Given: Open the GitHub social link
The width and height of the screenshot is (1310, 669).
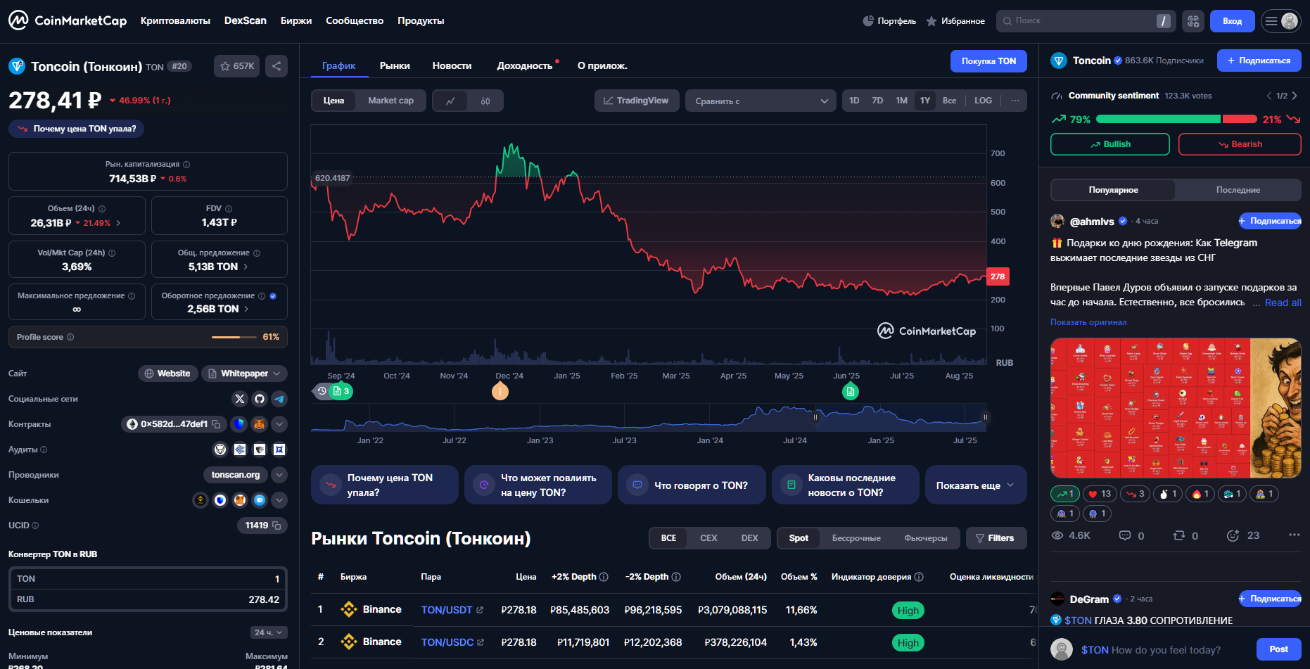Looking at the screenshot, I should pos(260,399).
